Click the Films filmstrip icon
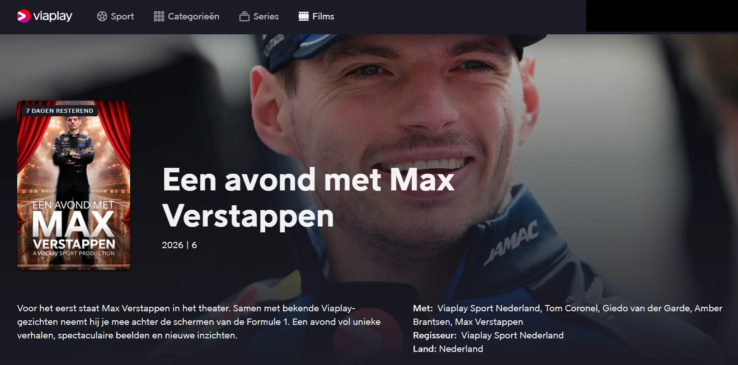 304,16
